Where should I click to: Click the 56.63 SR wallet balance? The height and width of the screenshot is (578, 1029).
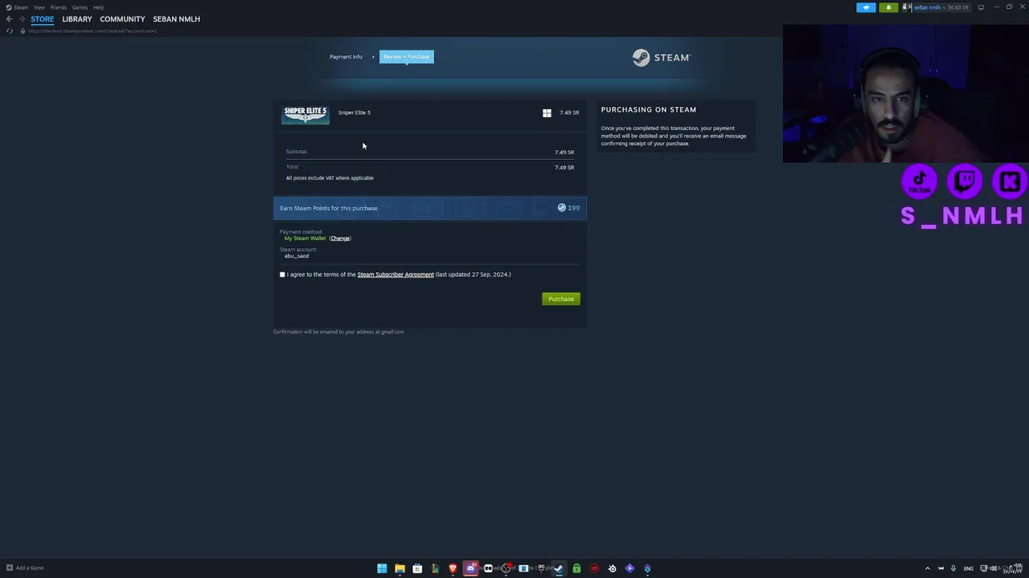click(x=957, y=7)
